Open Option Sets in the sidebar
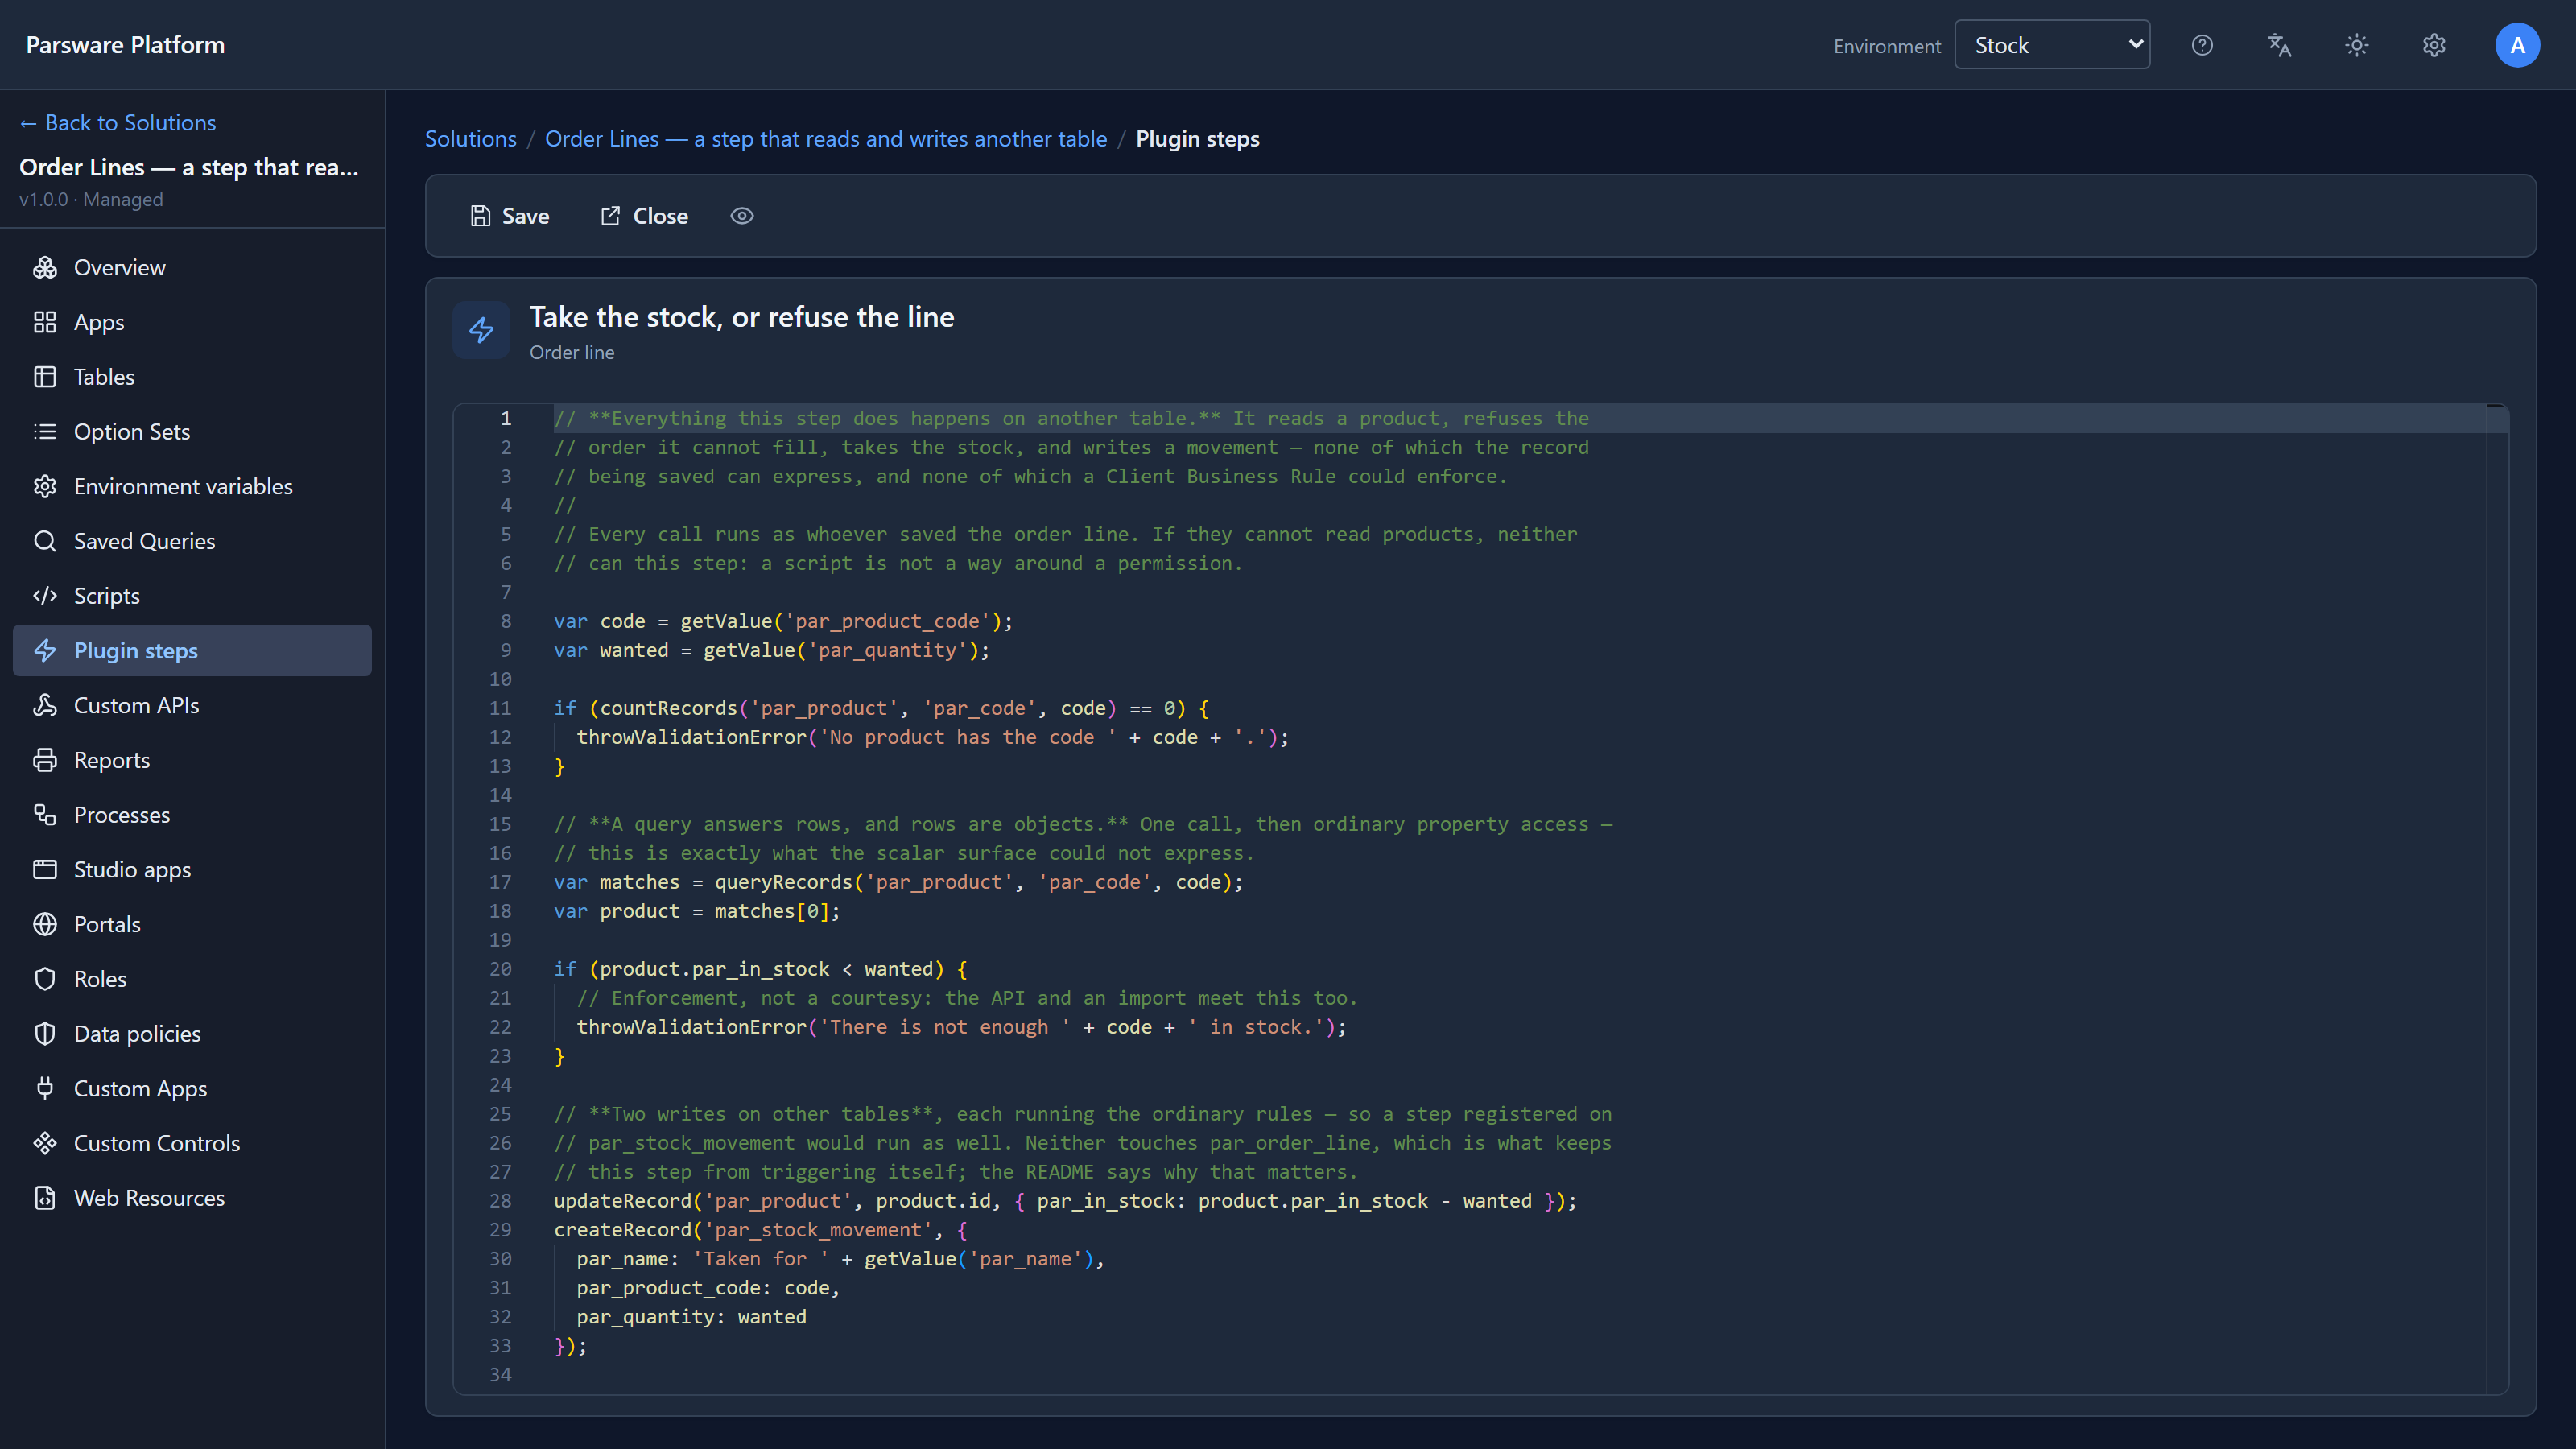Image resolution: width=2576 pixels, height=1449 pixels. click(192, 431)
